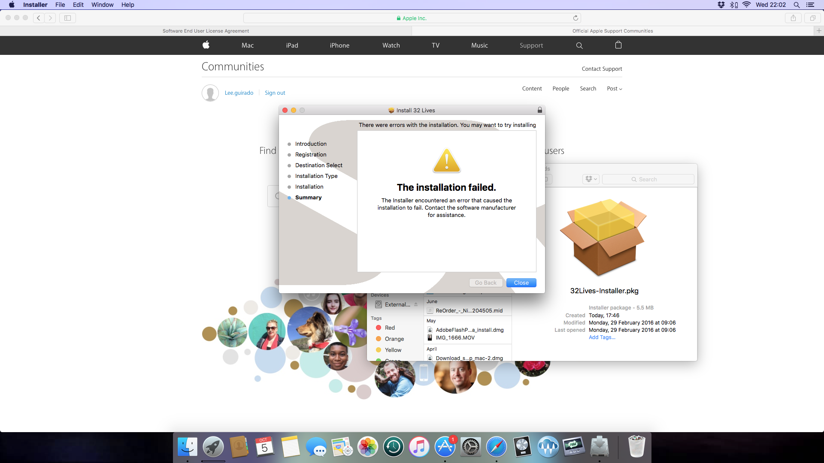Open Safari's Share toolbar icon
Screen dimensions: 824x463
[793, 18]
